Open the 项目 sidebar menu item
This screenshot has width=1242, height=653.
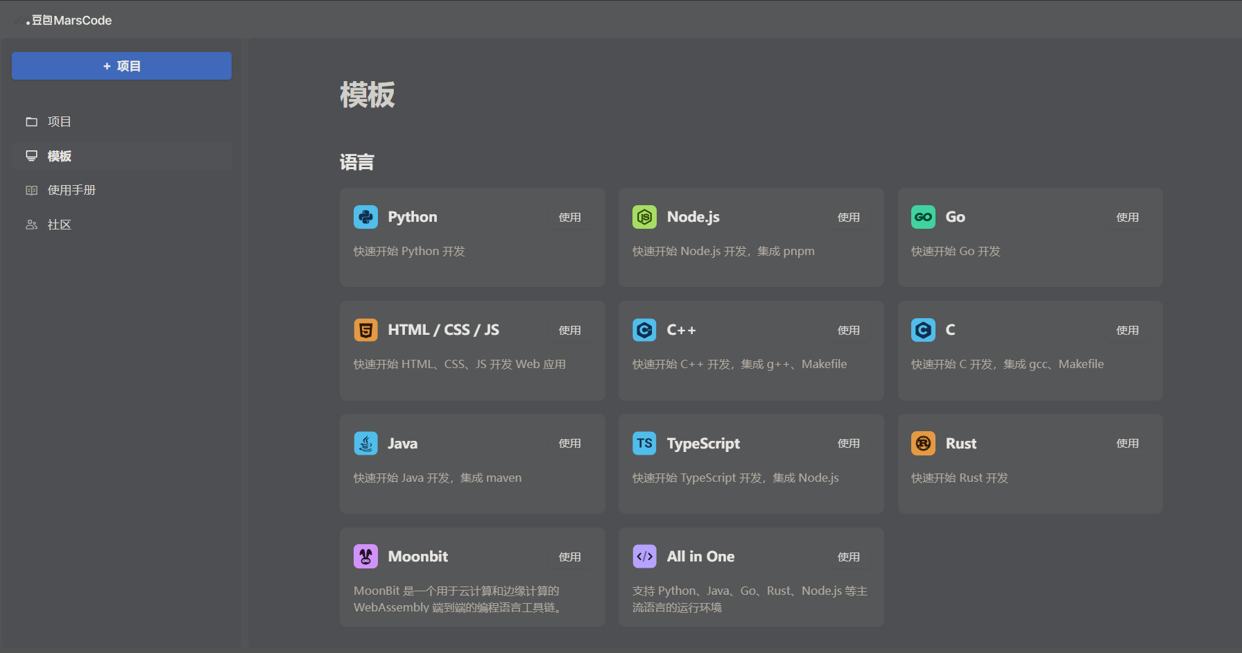(121, 122)
